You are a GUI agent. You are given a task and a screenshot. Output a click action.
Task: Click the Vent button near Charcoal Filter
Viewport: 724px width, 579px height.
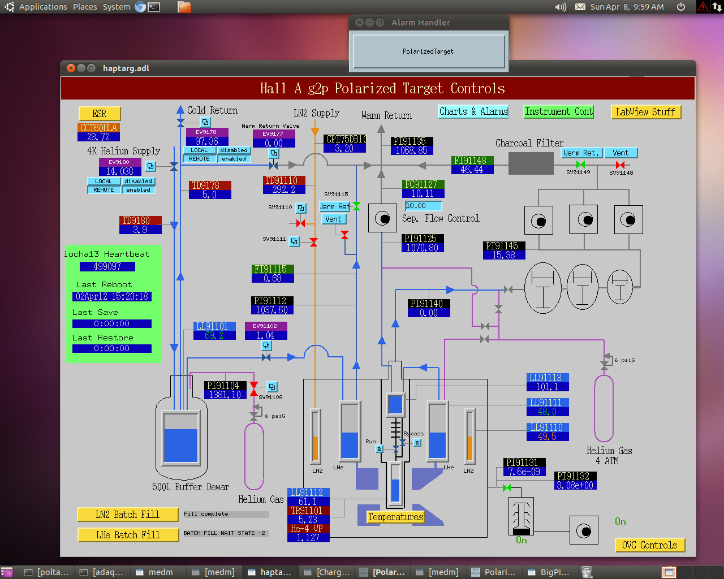tap(620, 153)
